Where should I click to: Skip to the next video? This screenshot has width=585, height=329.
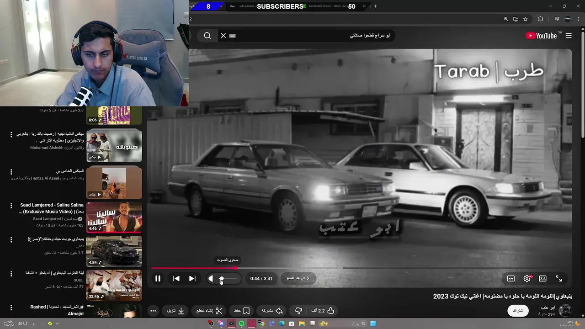coord(192,278)
